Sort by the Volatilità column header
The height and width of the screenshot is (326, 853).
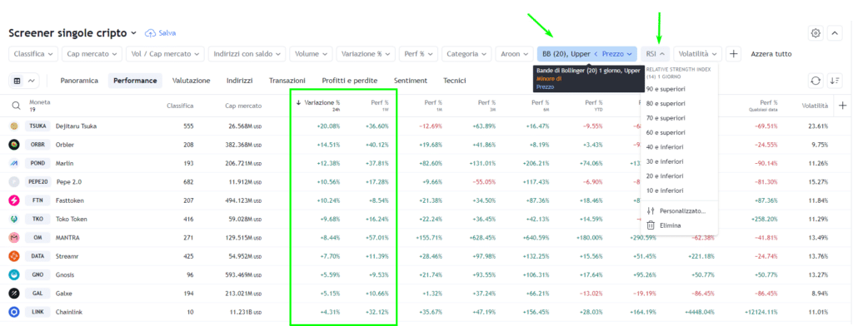[815, 106]
